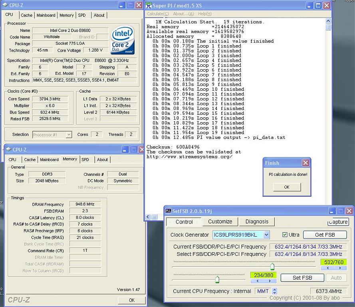The image size is (355, 307).
Task: Tick the Ultra checkbox in SetFSB
Action: coord(285,235)
